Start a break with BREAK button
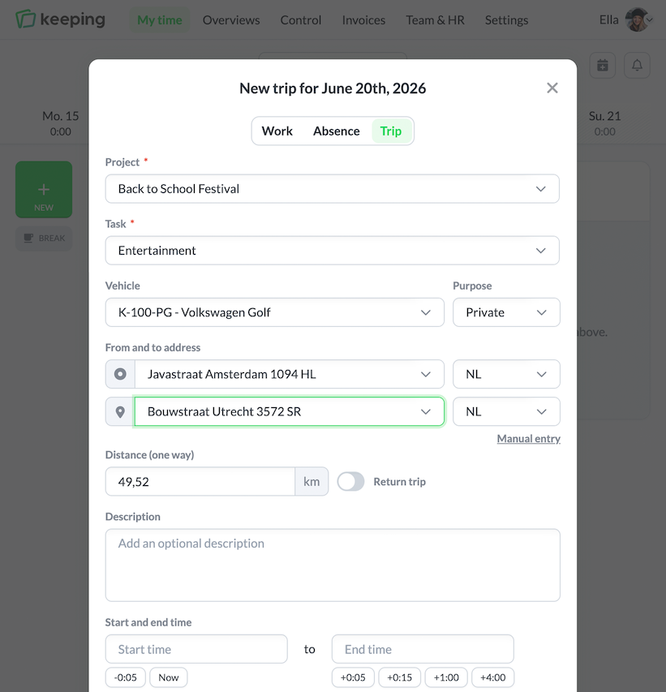This screenshot has height=692, width=666. tap(44, 239)
